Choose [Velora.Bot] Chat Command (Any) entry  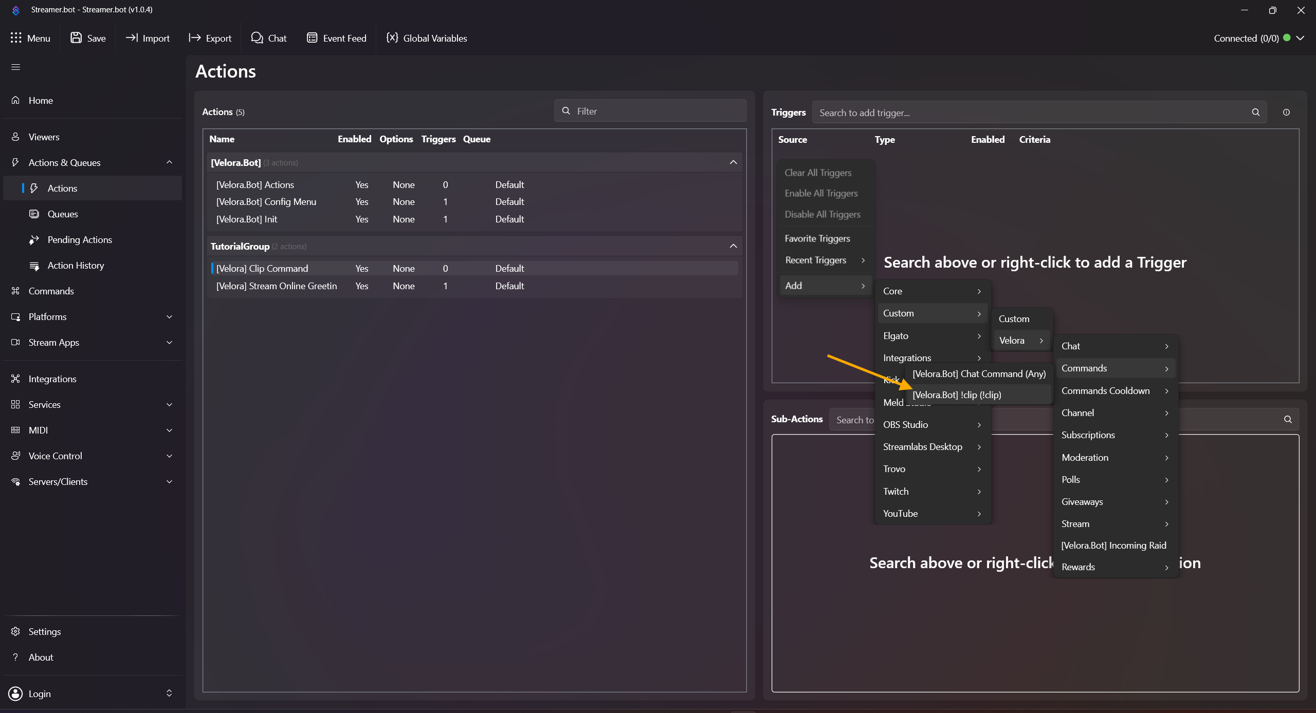pos(979,373)
